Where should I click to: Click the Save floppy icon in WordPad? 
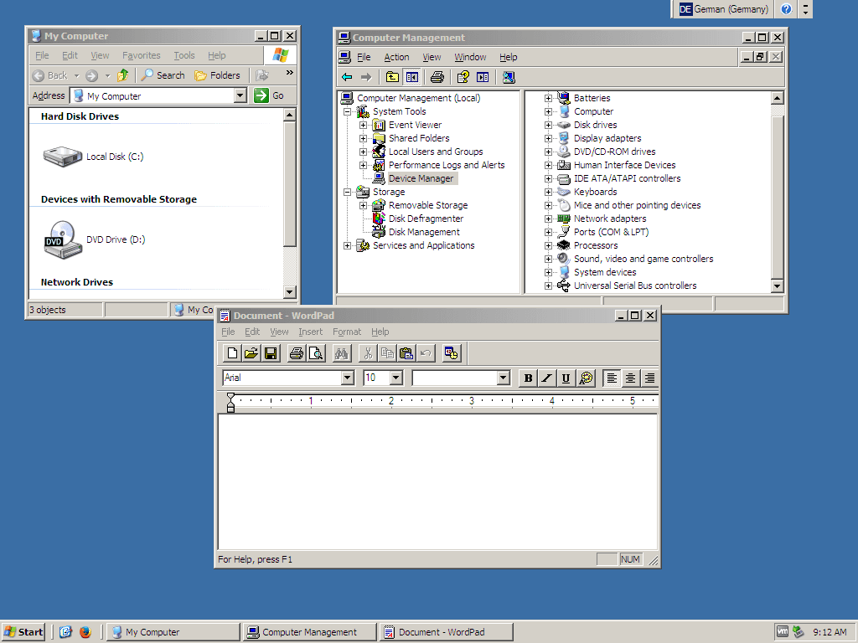click(x=271, y=353)
